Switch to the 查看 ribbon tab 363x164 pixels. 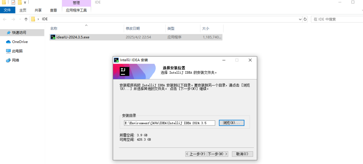[x=53, y=10]
